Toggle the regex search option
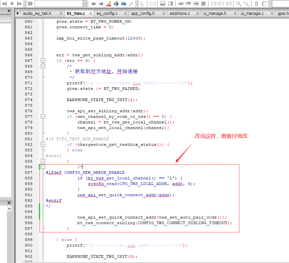Viewport: 289px width, 263px height. [x=131, y=4]
